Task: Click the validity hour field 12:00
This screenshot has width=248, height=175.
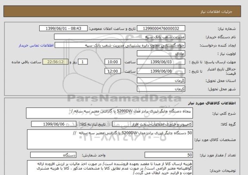Action: coord(113,71)
